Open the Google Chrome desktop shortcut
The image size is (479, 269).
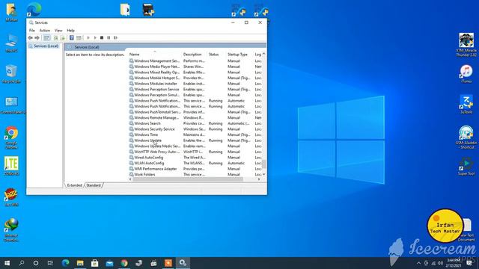pos(11,137)
